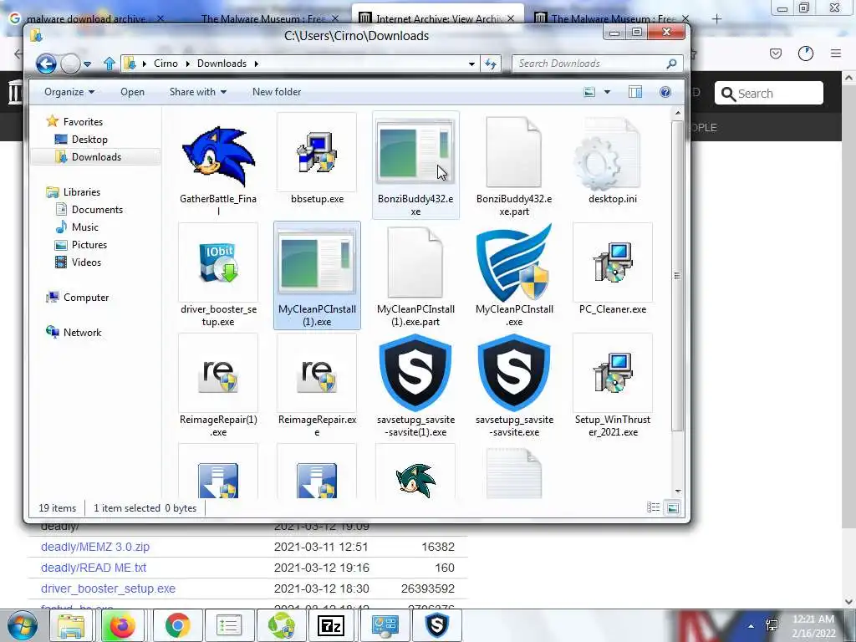Click Libraries header in navigation pane

point(81,192)
